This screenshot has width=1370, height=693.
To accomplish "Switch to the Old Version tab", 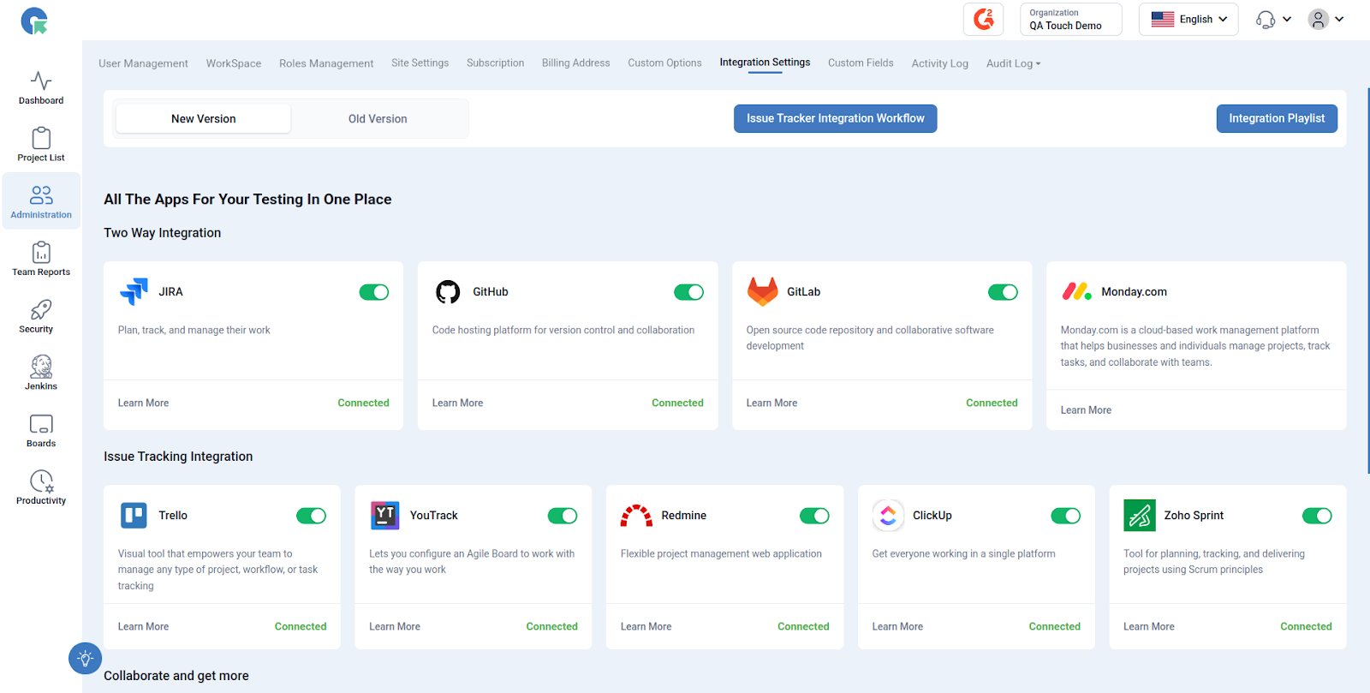I will [378, 119].
